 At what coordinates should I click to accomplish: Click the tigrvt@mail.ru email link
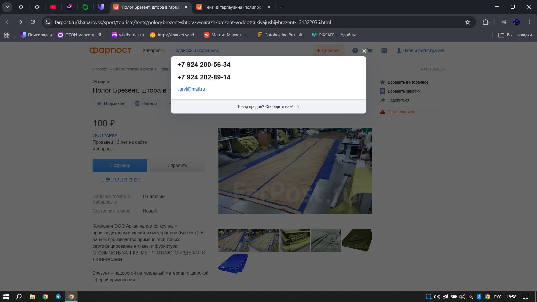191,89
